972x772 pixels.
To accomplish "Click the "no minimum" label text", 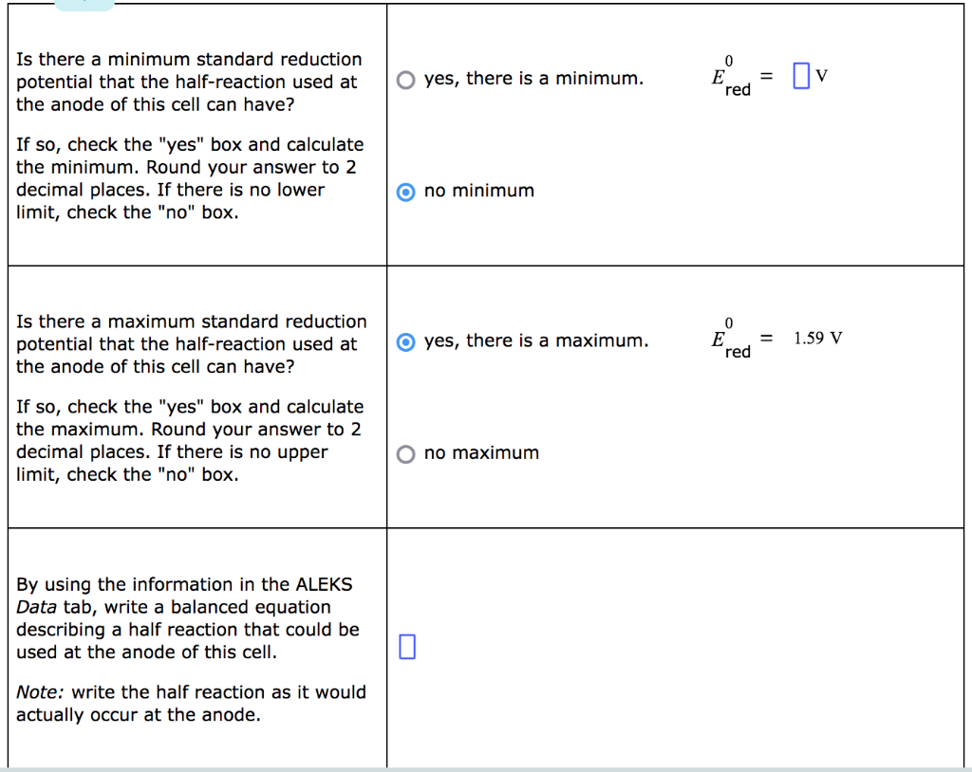I will 479,191.
